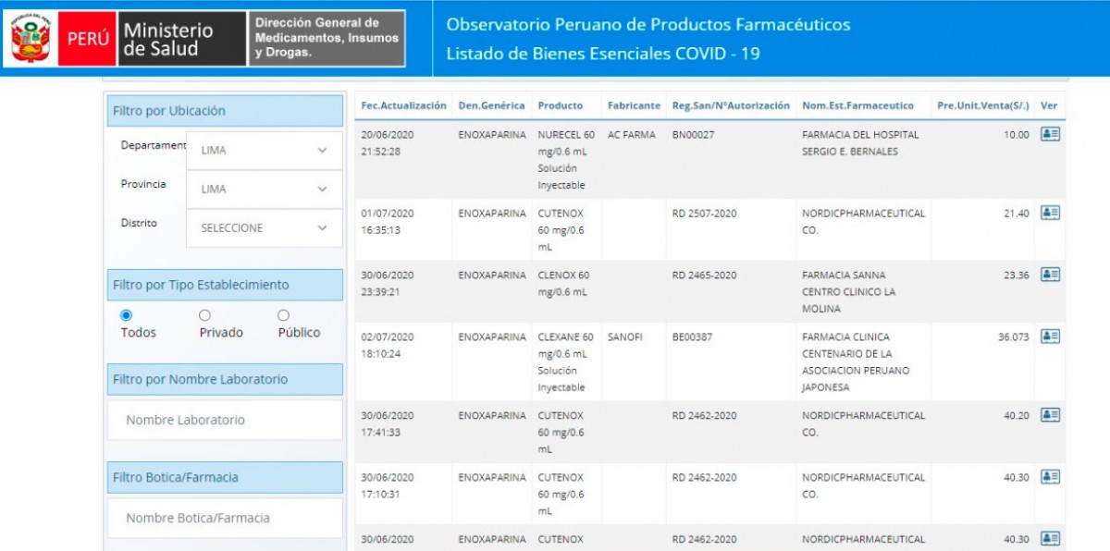The height and width of the screenshot is (551, 1110).
Task: Click Listado de Bienes Esenciales COVID - 19
Action: [x=603, y=54]
